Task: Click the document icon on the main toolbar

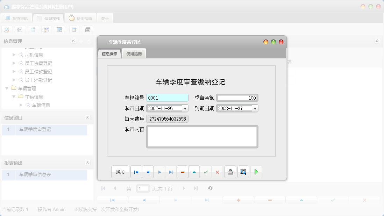Action: (33, 29)
